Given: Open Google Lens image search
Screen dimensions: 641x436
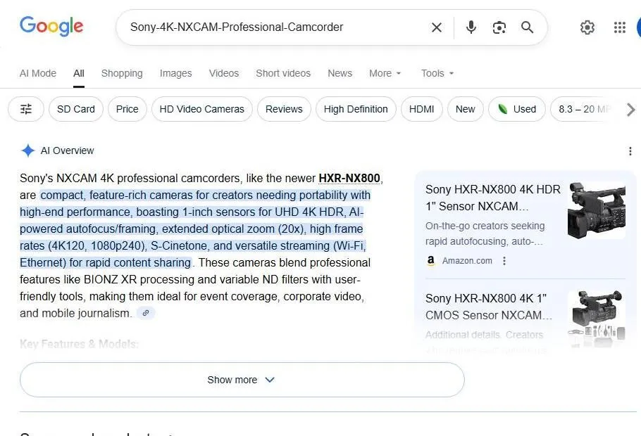Looking at the screenshot, I should 499,27.
